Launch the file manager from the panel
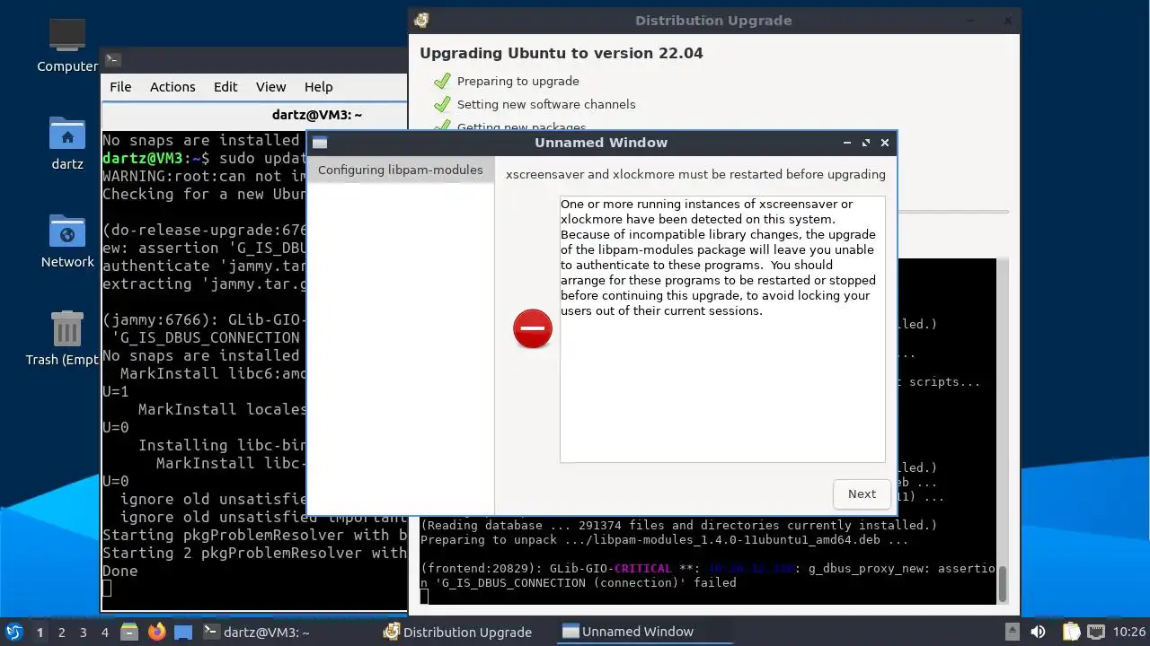This screenshot has width=1150, height=646. tap(129, 633)
